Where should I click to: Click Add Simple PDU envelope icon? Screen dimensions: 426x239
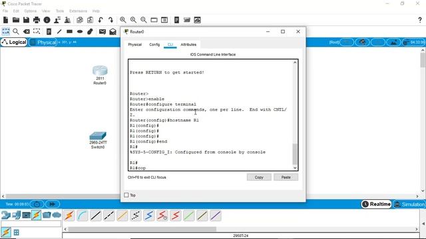102,31
